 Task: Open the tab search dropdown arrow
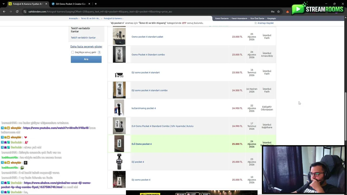point(3,4)
